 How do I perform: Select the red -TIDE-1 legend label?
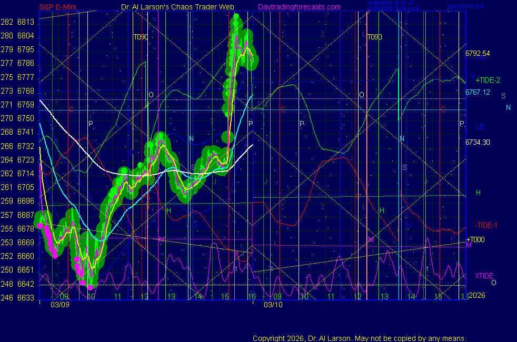click(486, 225)
